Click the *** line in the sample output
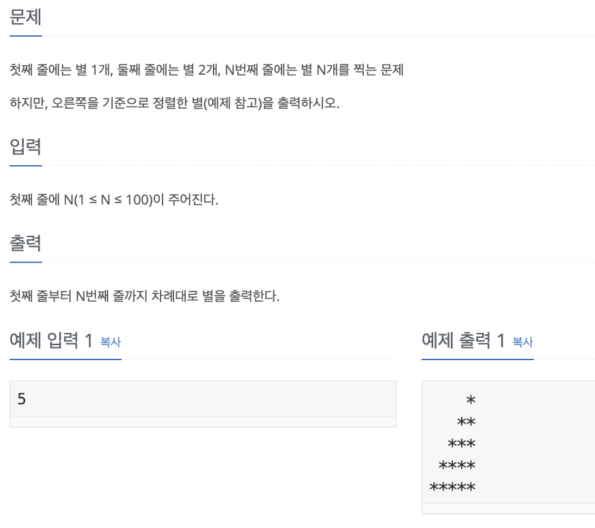The height and width of the screenshot is (528, 595). pos(461,444)
